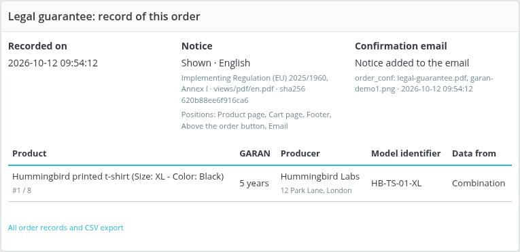Select 'Notice added to the email' text
This screenshot has height=252, width=520.
click(x=412, y=63)
